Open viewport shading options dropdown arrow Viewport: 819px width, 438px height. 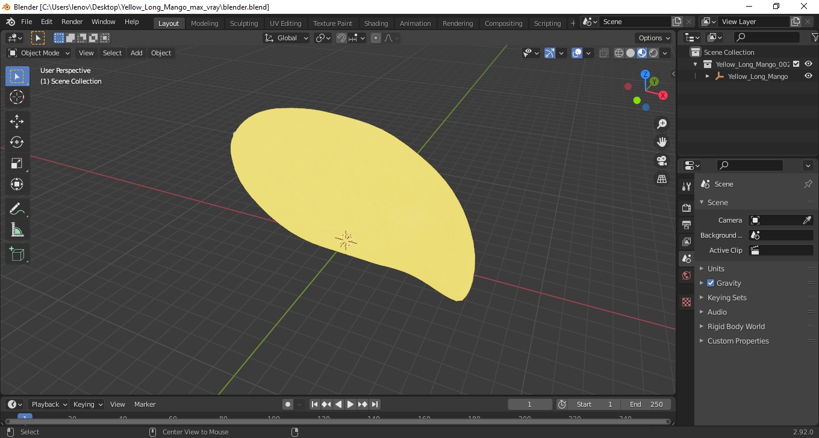pos(665,53)
